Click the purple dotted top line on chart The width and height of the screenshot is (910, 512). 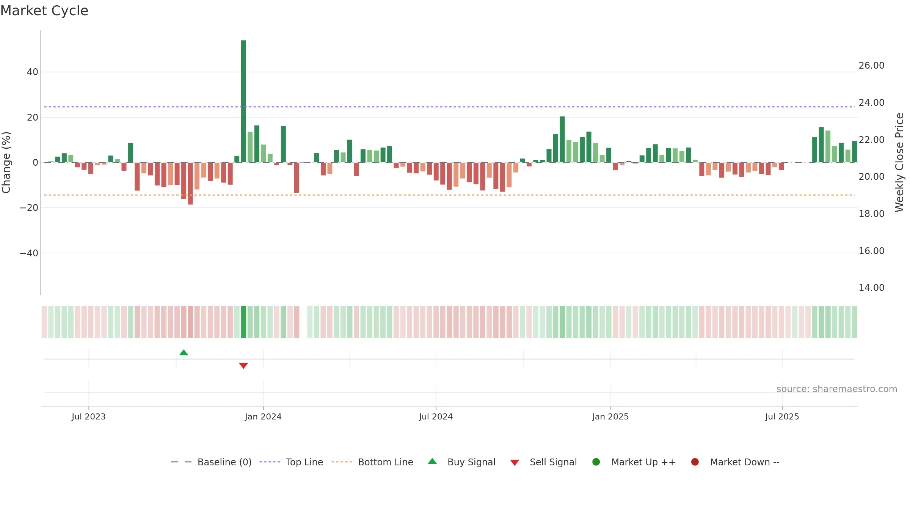coord(449,107)
